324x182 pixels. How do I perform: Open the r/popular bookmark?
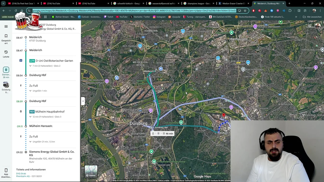pyautogui.click(x=174, y=17)
